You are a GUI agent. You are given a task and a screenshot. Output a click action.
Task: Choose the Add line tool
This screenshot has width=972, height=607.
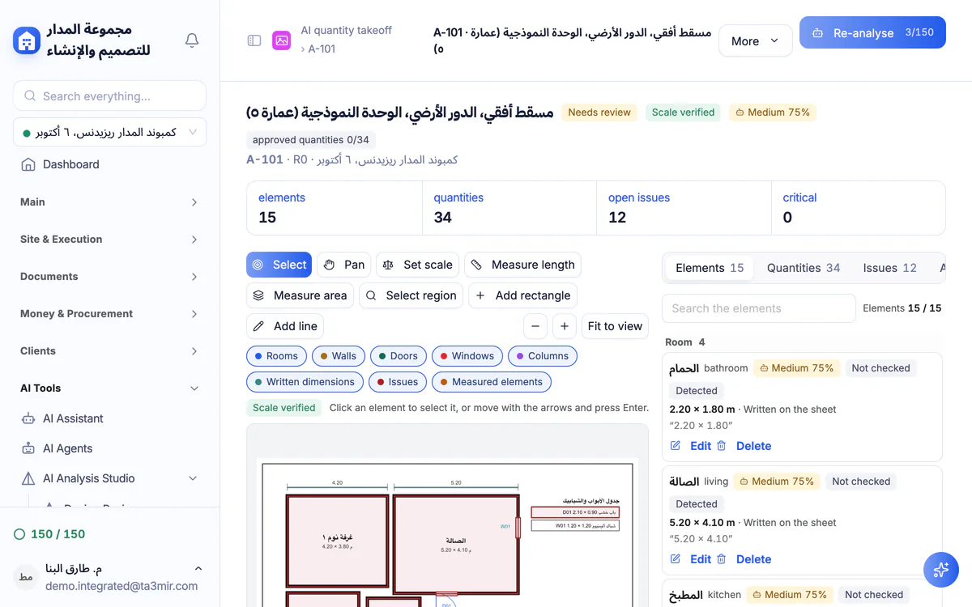(285, 326)
